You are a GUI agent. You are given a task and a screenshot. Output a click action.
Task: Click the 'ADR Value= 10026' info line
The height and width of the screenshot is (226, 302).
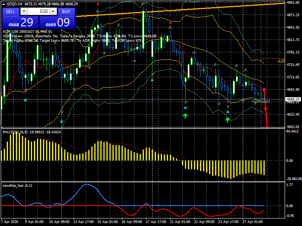click(x=79, y=36)
